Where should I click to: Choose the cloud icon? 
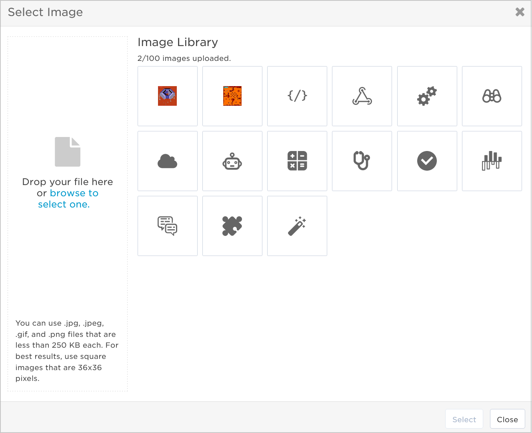(168, 161)
